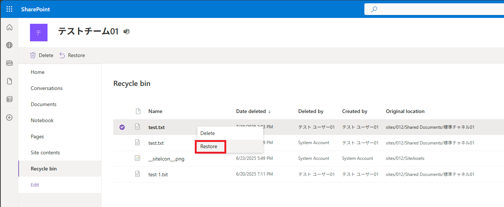This screenshot has height=207, width=504.
Task: Click original location of test 1.txt
Action: click(x=430, y=174)
